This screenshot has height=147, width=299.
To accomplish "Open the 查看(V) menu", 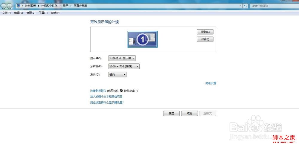I will tap(31, 13).
